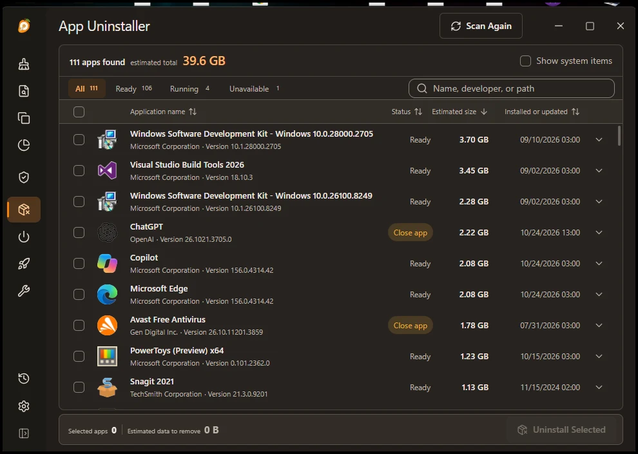638x454 pixels.
Task: Click the Scan Again button
Action: point(481,26)
